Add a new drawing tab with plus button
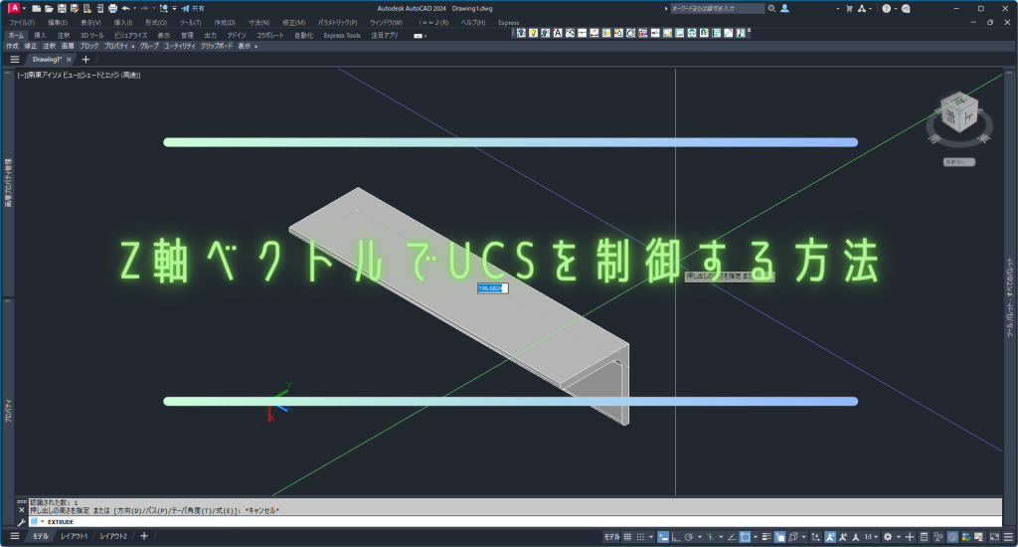This screenshot has width=1018, height=547. point(85,60)
